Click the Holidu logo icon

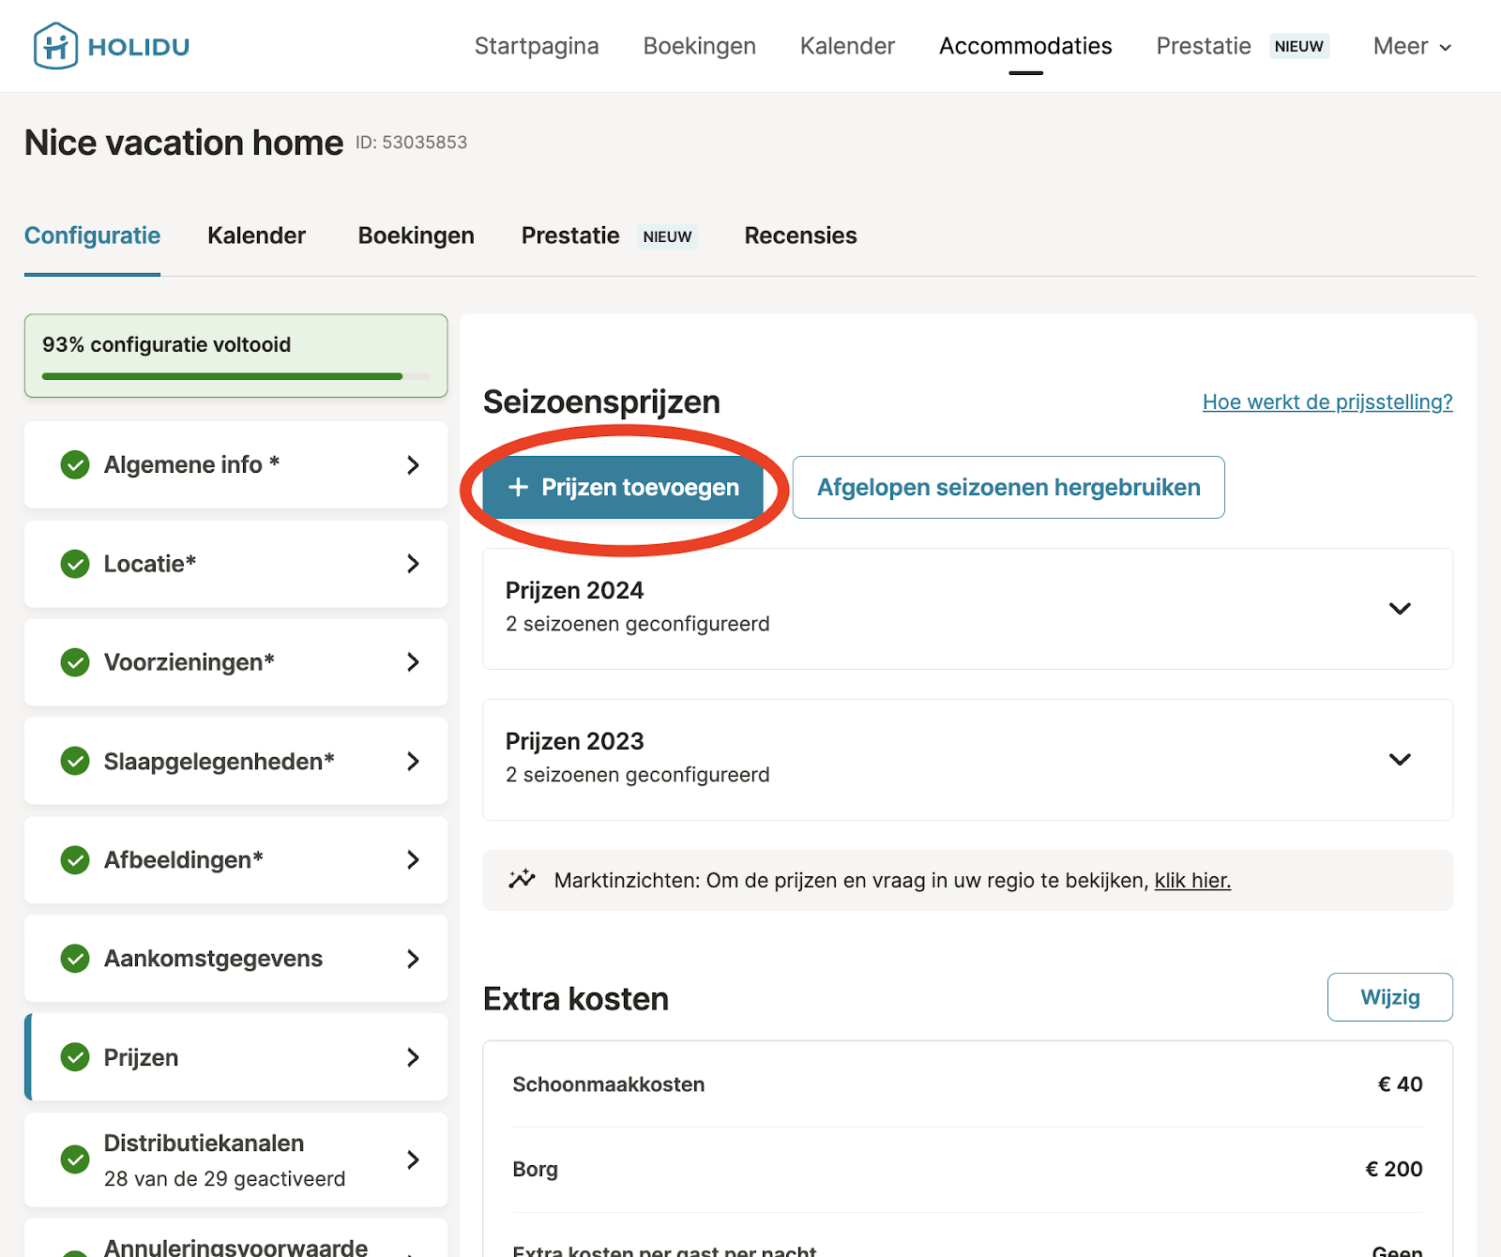pyautogui.click(x=55, y=46)
